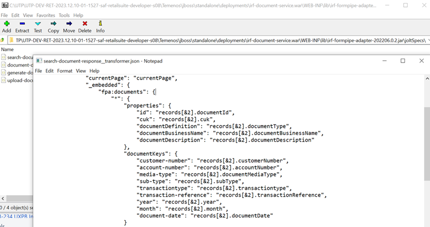Click the "customer-number" line
Image resolution: width=430 pixels, height=227 pixels.
[213, 161]
